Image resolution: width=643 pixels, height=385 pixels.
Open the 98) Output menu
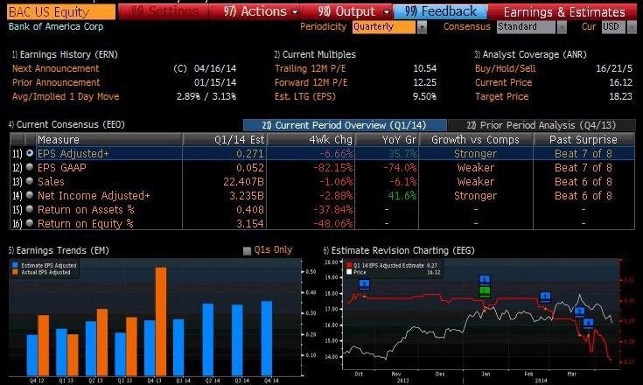[353, 11]
